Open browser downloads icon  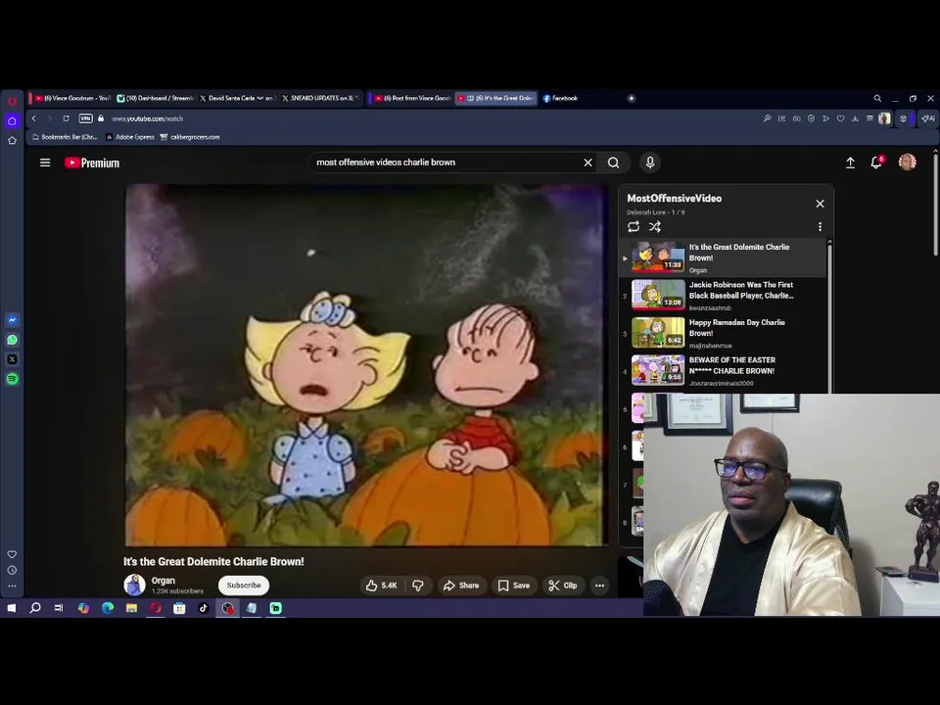click(855, 118)
